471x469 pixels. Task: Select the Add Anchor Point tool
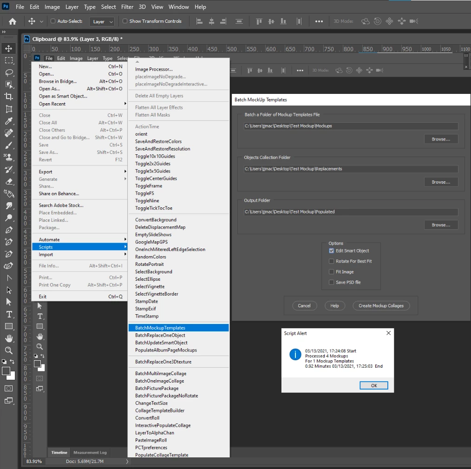click(x=9, y=242)
